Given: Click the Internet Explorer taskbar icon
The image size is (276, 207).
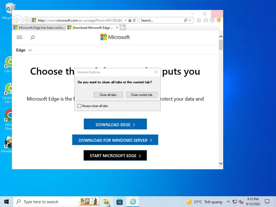Looking at the screenshot, I should point(133,202).
